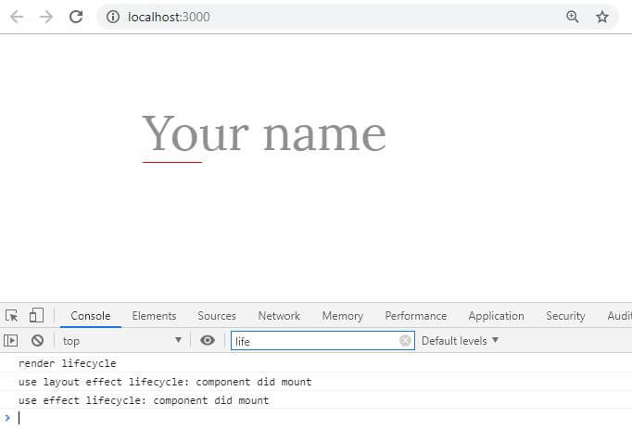Viewport: 632px width, 429px height.
Task: Open the Security tab
Action: 565,316
